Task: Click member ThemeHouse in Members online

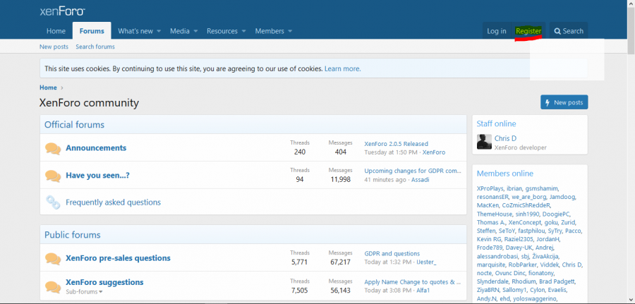Action: pos(493,214)
